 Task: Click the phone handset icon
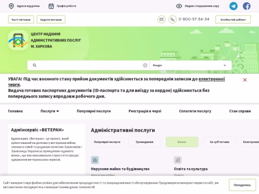172,19
